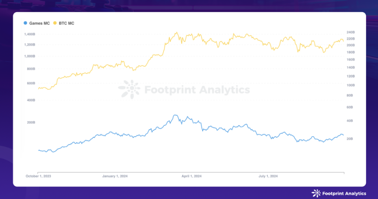
Task: Click the Footprint Analytics logo icon bottom right
Action: pos(316,193)
